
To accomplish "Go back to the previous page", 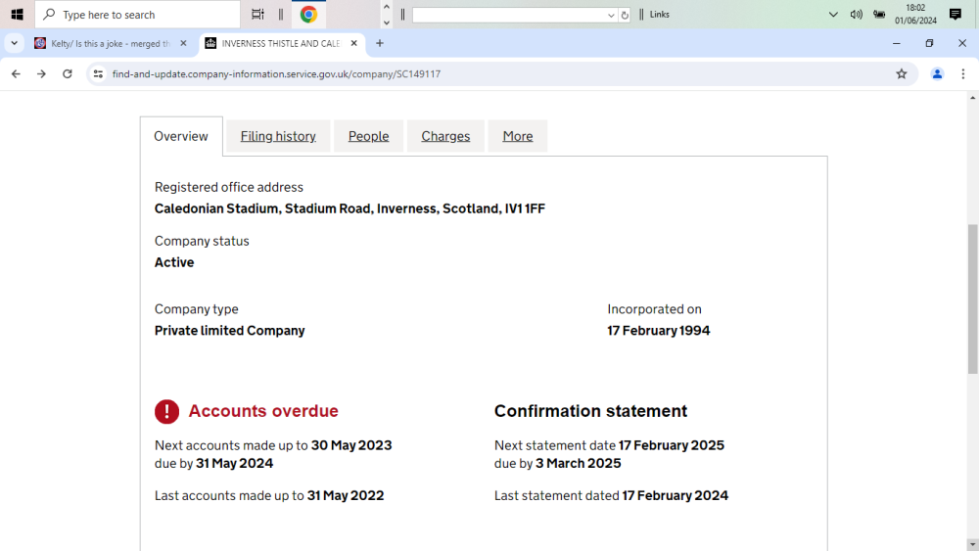I will [x=16, y=73].
